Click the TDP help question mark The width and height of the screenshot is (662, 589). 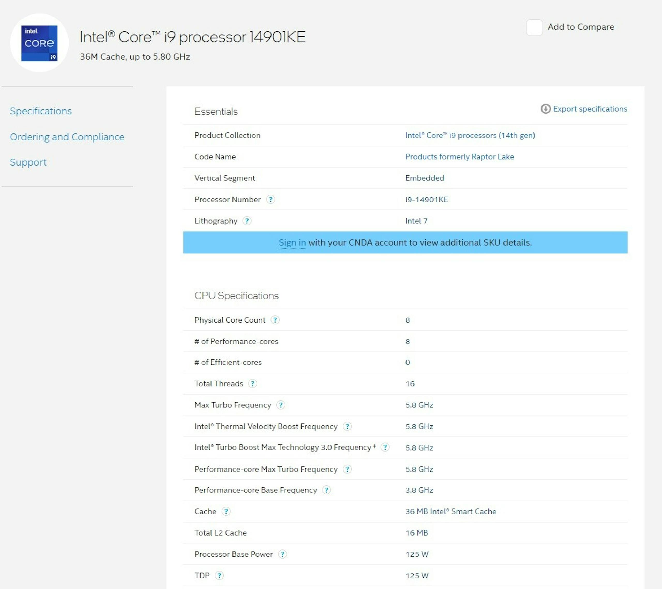(x=219, y=575)
